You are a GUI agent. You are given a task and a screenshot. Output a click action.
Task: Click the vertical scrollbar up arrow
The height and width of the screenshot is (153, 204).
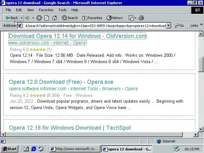point(200,34)
